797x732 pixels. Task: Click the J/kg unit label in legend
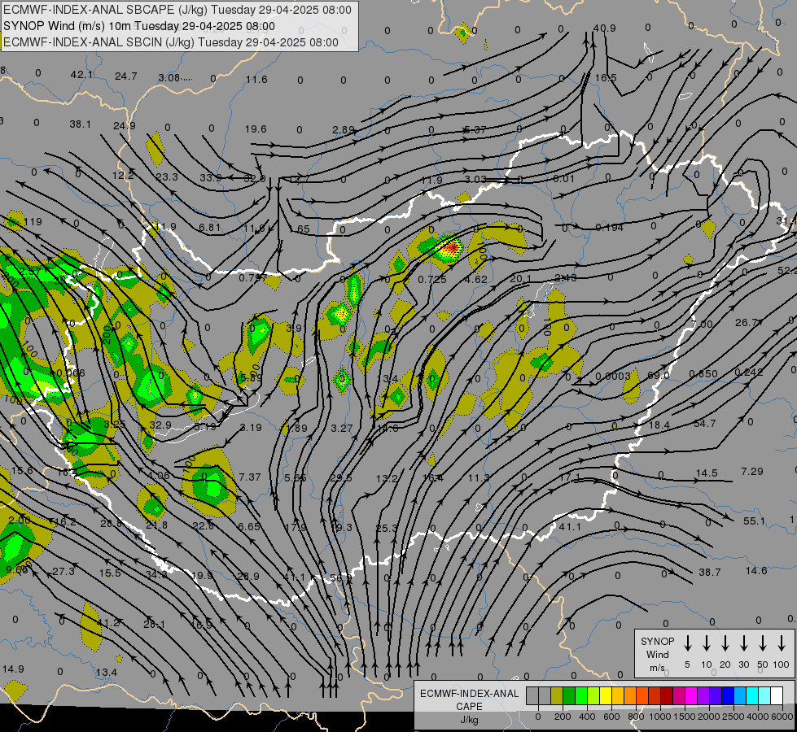tap(469, 720)
